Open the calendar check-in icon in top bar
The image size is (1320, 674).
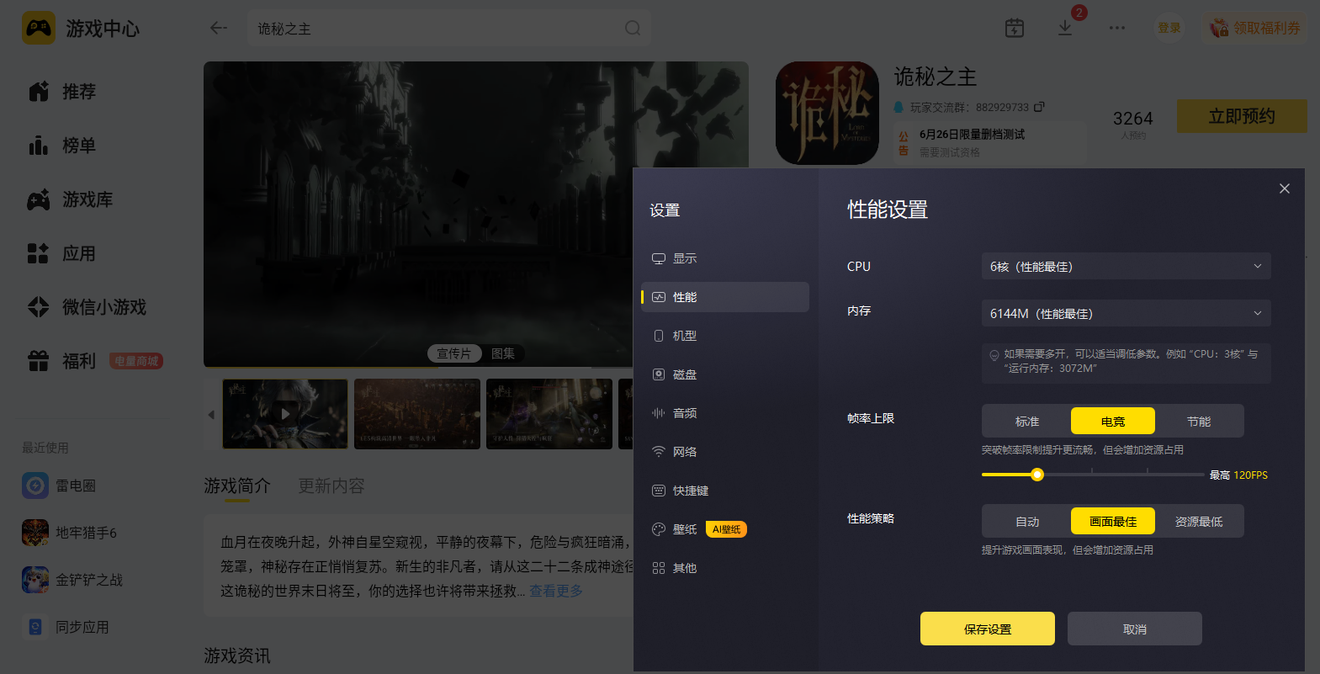click(1015, 28)
